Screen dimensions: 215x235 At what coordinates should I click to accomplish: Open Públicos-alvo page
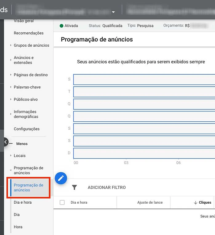pyautogui.click(x=26, y=99)
